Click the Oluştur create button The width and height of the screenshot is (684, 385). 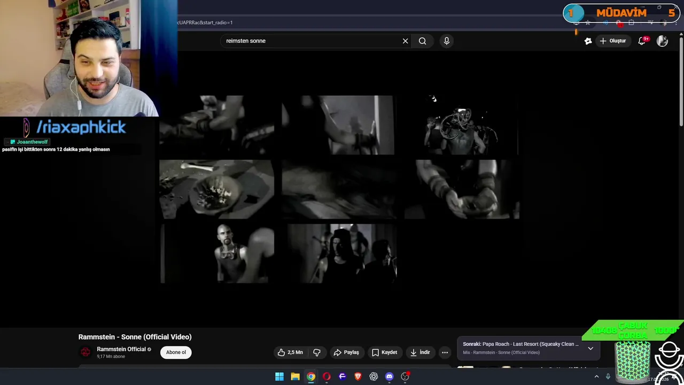[613, 41]
